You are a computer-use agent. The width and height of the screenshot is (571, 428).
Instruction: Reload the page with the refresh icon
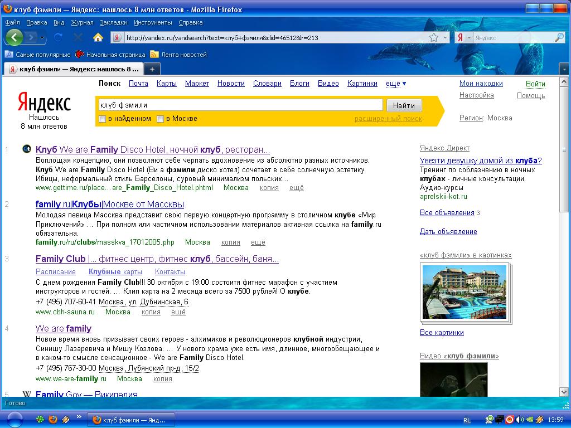coord(57,37)
